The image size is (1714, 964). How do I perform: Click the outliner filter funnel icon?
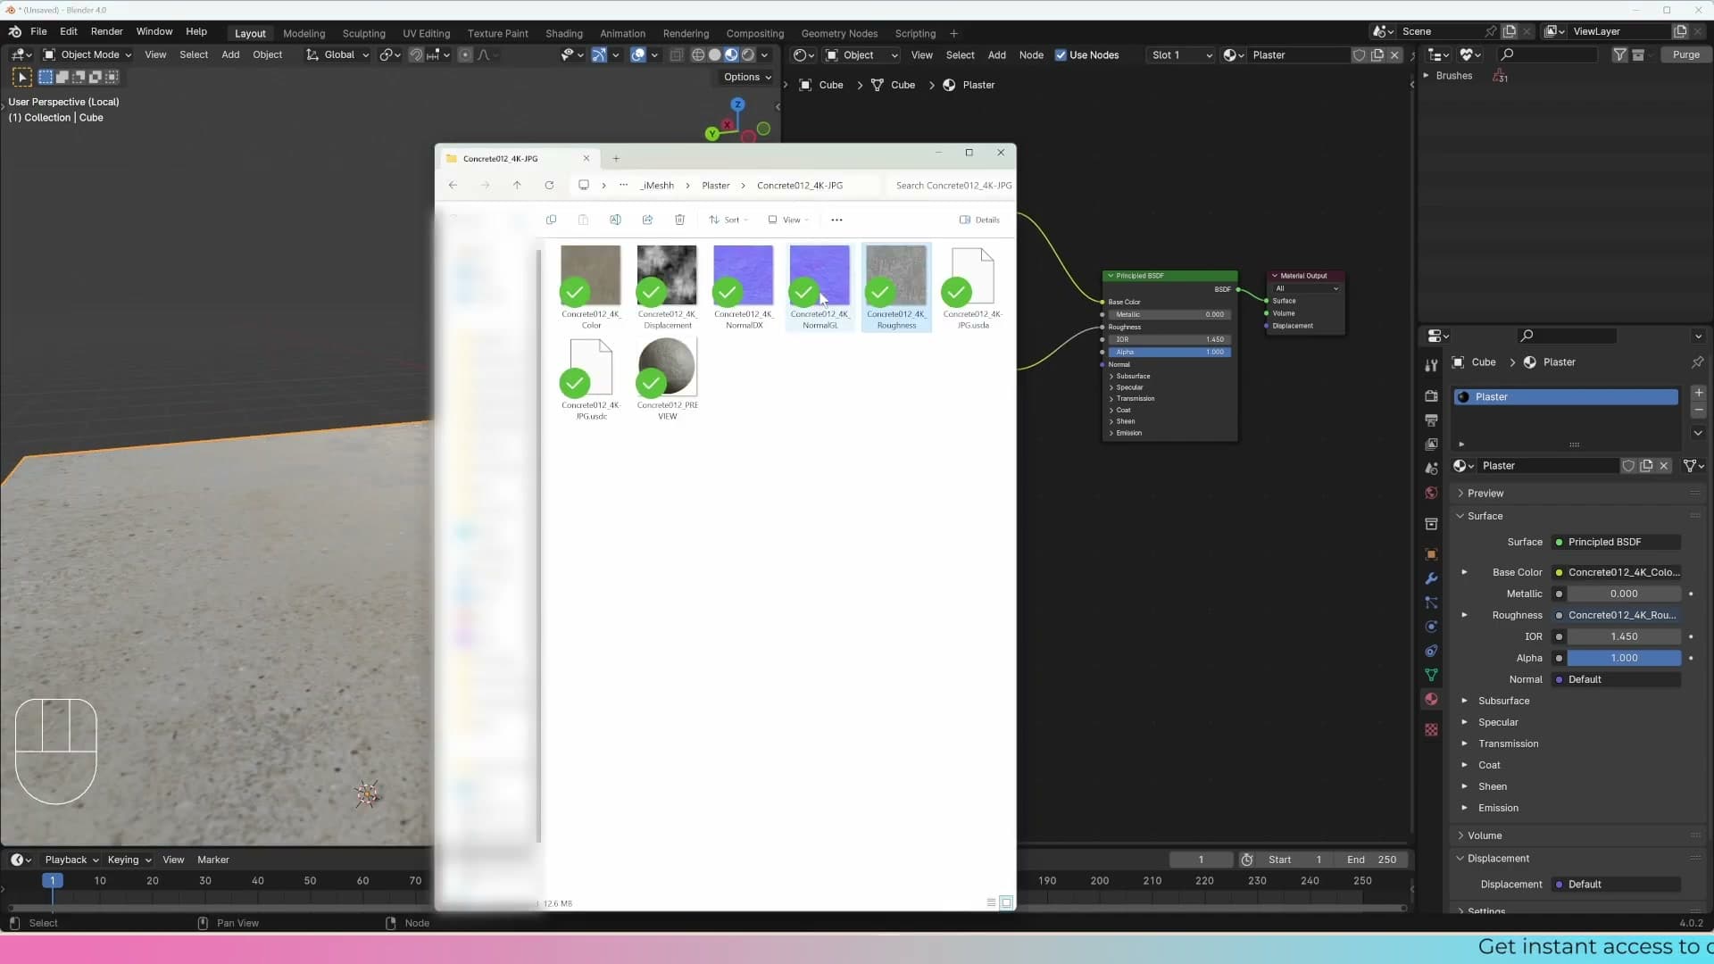click(x=1619, y=54)
